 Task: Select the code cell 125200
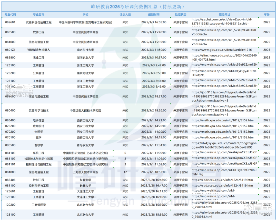tap(10, 73)
